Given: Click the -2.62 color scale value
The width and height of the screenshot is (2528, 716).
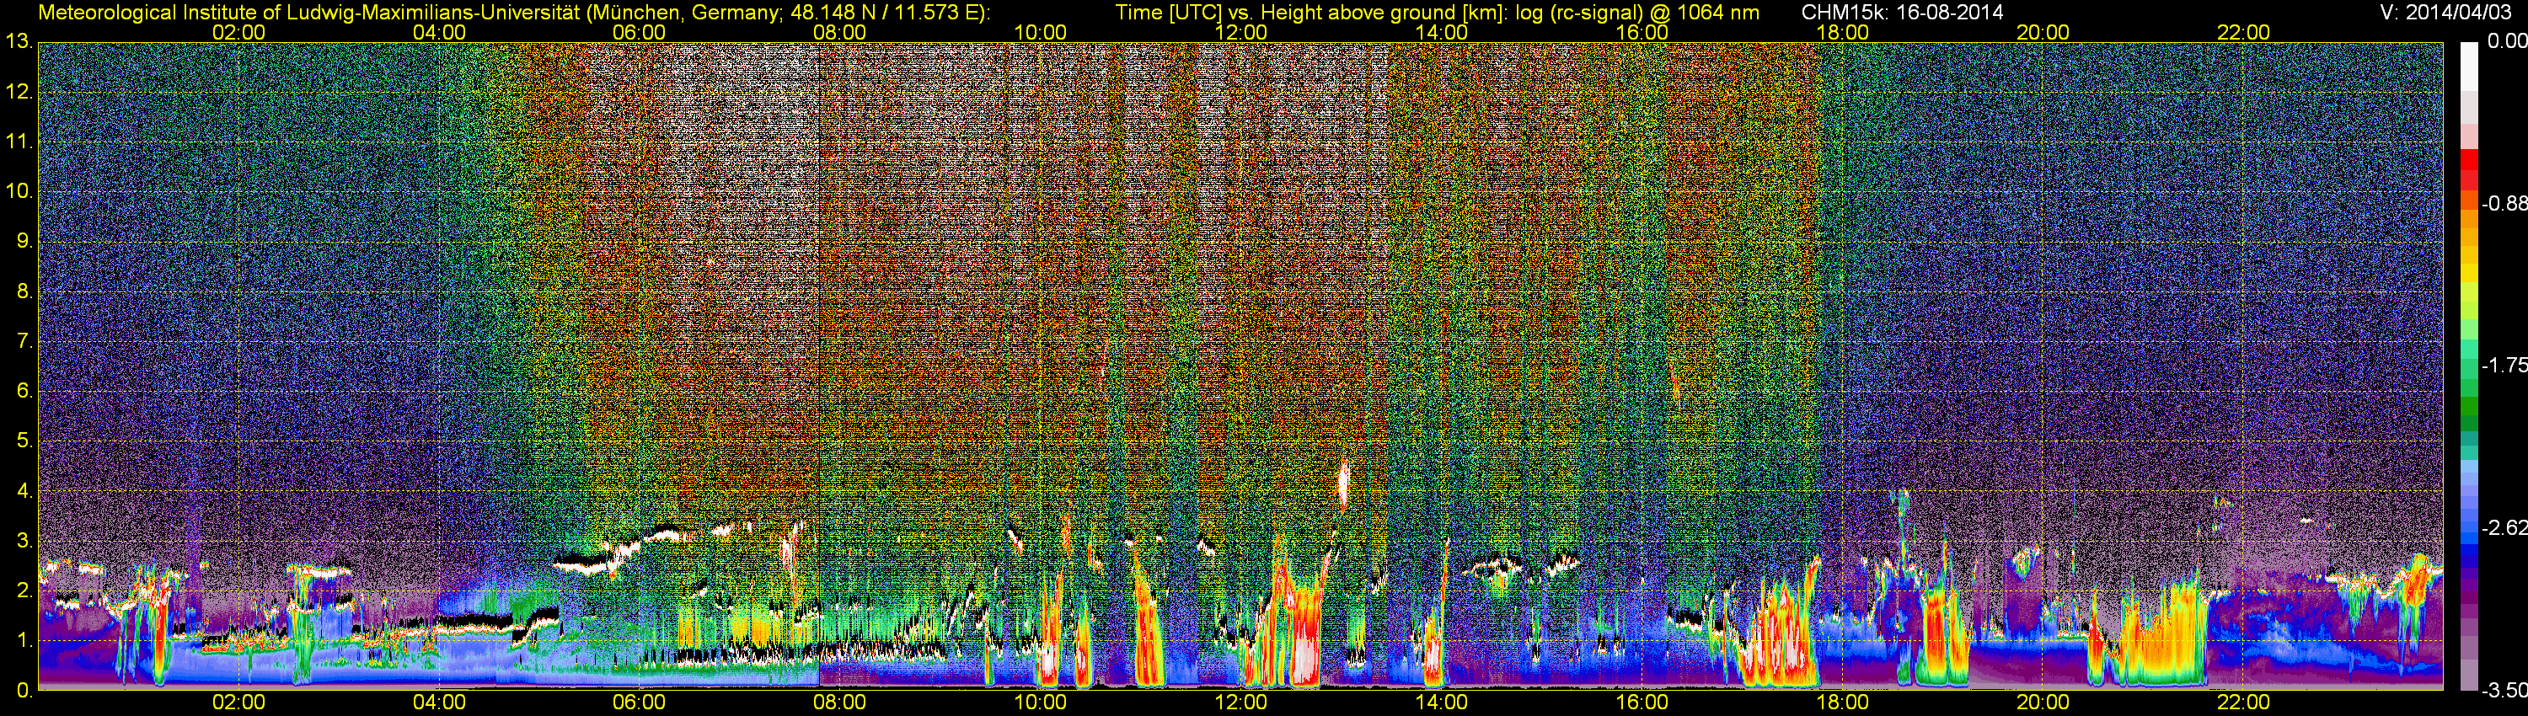Looking at the screenshot, I should click(x=2504, y=527).
